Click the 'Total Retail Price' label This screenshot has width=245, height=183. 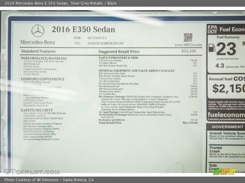coord(110,123)
